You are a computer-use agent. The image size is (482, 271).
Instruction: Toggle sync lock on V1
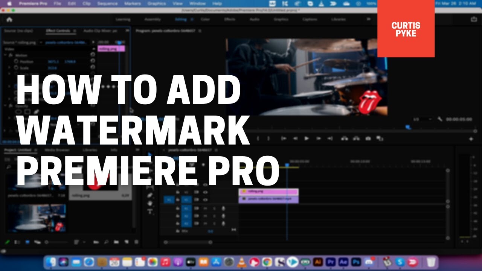pos(196,199)
